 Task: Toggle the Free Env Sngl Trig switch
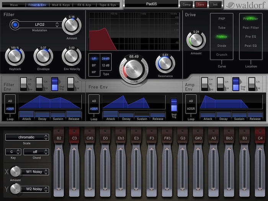(x=174, y=105)
